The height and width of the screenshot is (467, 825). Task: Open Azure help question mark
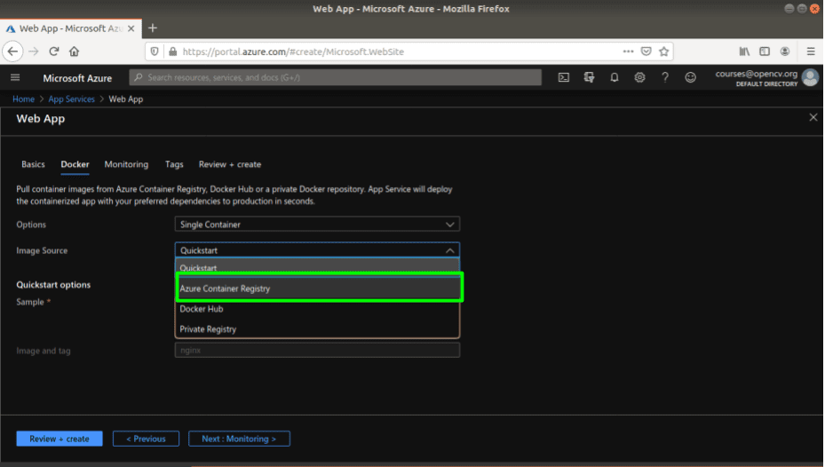665,78
